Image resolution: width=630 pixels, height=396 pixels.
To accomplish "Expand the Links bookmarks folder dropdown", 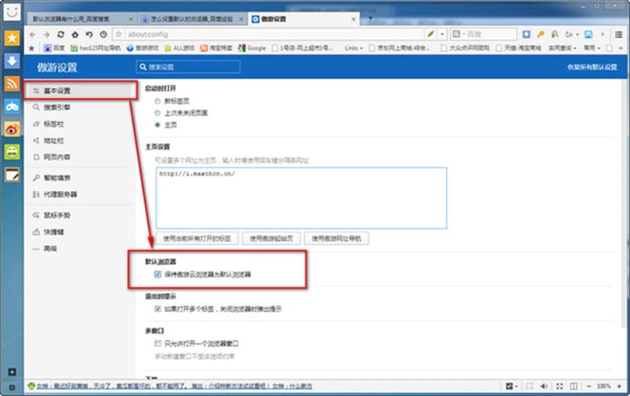I will (353, 48).
